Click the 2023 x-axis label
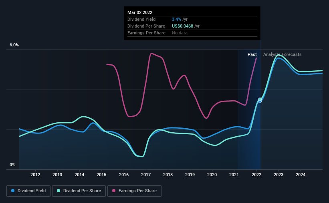The width and height of the screenshot is (329, 203). pos(279,175)
